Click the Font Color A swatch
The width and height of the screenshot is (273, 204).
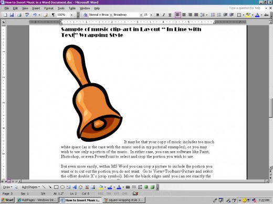click(257, 15)
